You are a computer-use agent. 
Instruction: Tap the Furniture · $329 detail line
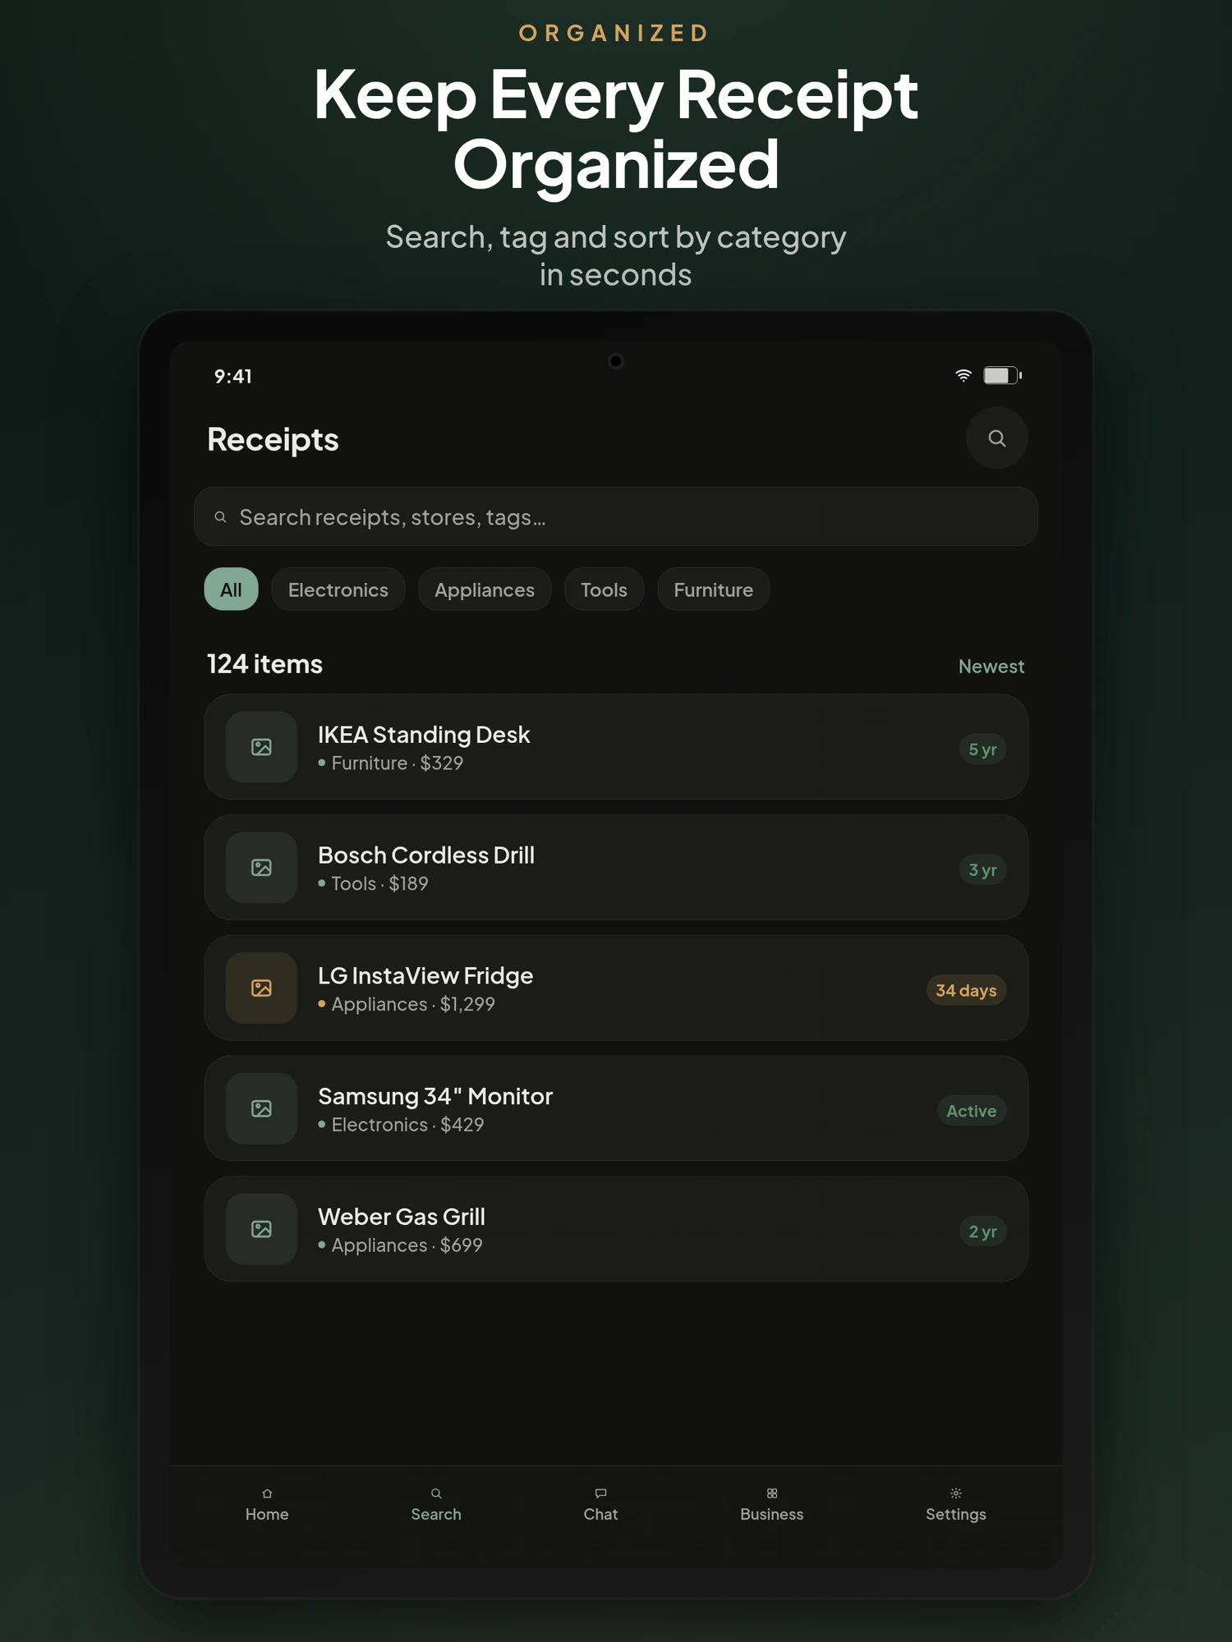click(x=391, y=764)
